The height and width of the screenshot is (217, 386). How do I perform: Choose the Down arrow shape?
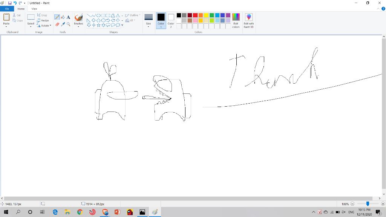pyautogui.click(x=89, y=25)
